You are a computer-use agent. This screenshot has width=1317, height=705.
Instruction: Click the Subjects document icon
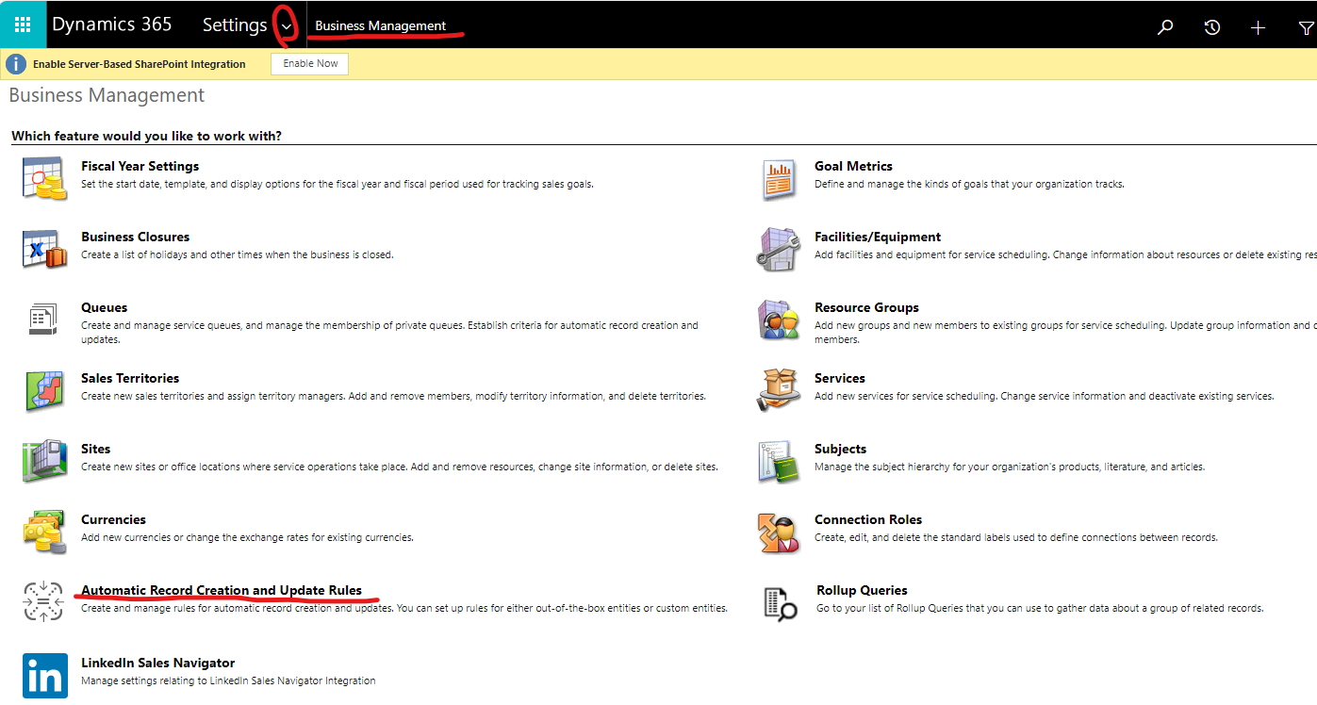pos(779,461)
